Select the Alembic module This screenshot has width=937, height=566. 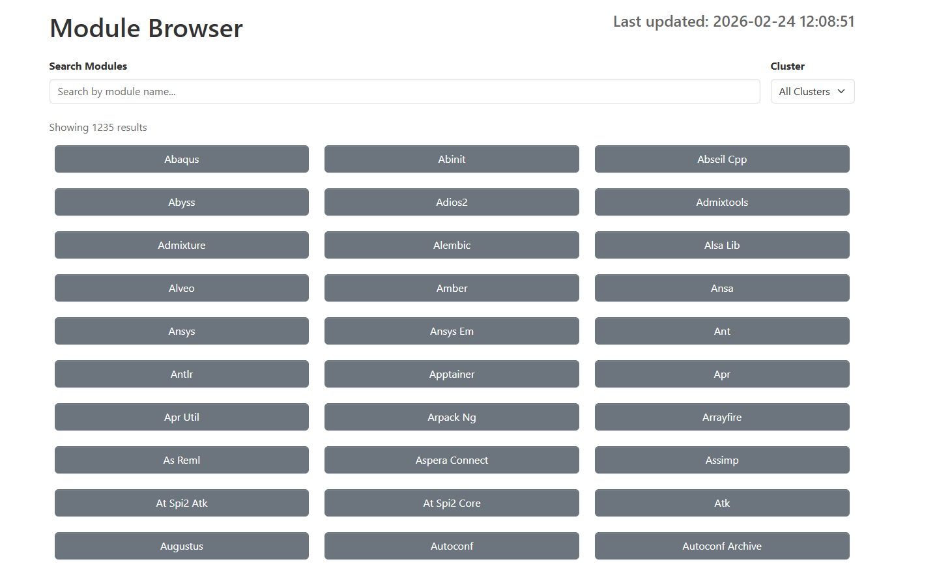click(x=452, y=245)
